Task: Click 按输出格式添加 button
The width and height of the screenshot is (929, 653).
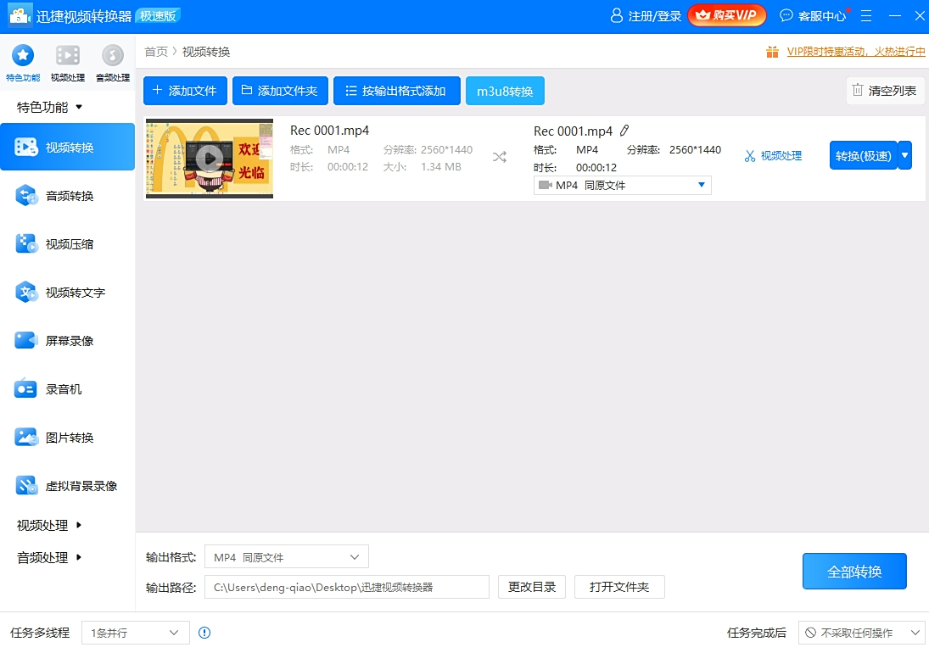Action: tap(397, 91)
